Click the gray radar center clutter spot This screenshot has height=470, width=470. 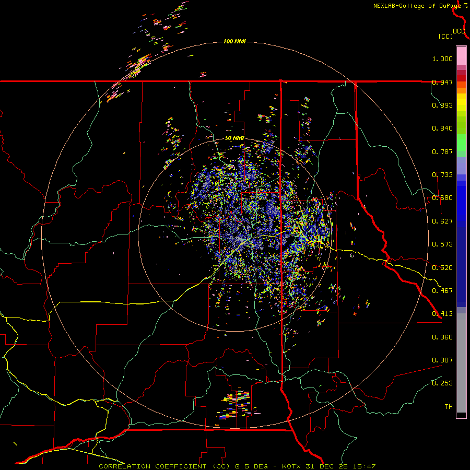click(239, 239)
